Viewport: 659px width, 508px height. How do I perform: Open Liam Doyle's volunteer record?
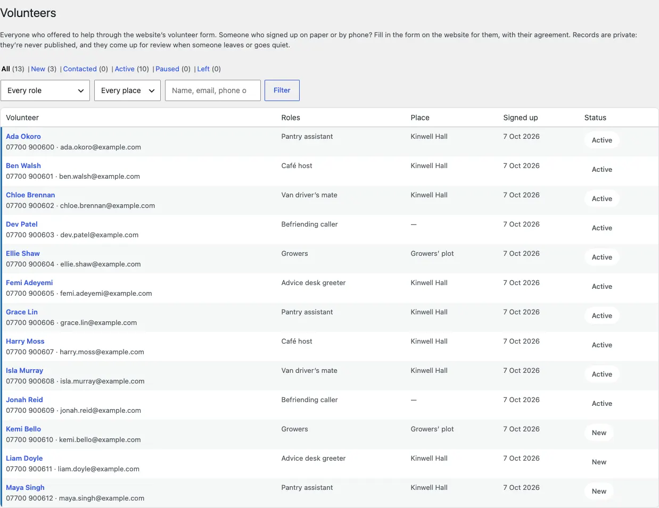[x=24, y=458]
